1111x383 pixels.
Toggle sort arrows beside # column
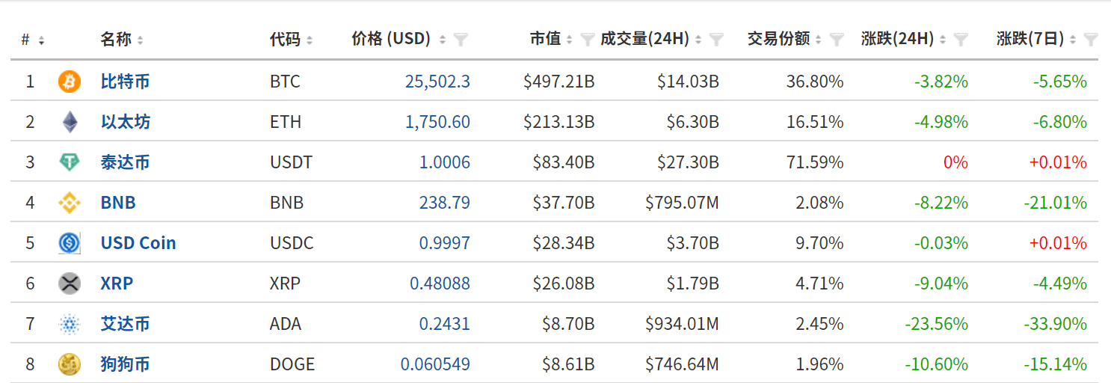[x=41, y=40]
